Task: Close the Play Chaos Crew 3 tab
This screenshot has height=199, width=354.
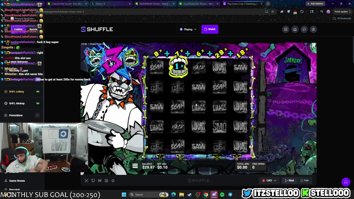Action: 261,4
